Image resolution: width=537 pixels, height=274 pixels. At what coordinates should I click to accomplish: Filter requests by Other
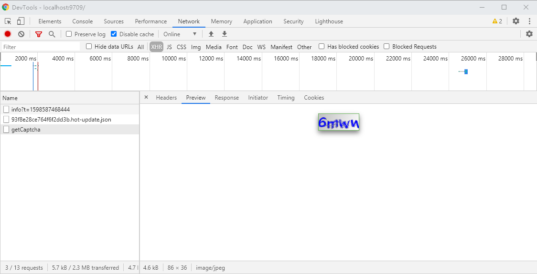tap(304, 47)
